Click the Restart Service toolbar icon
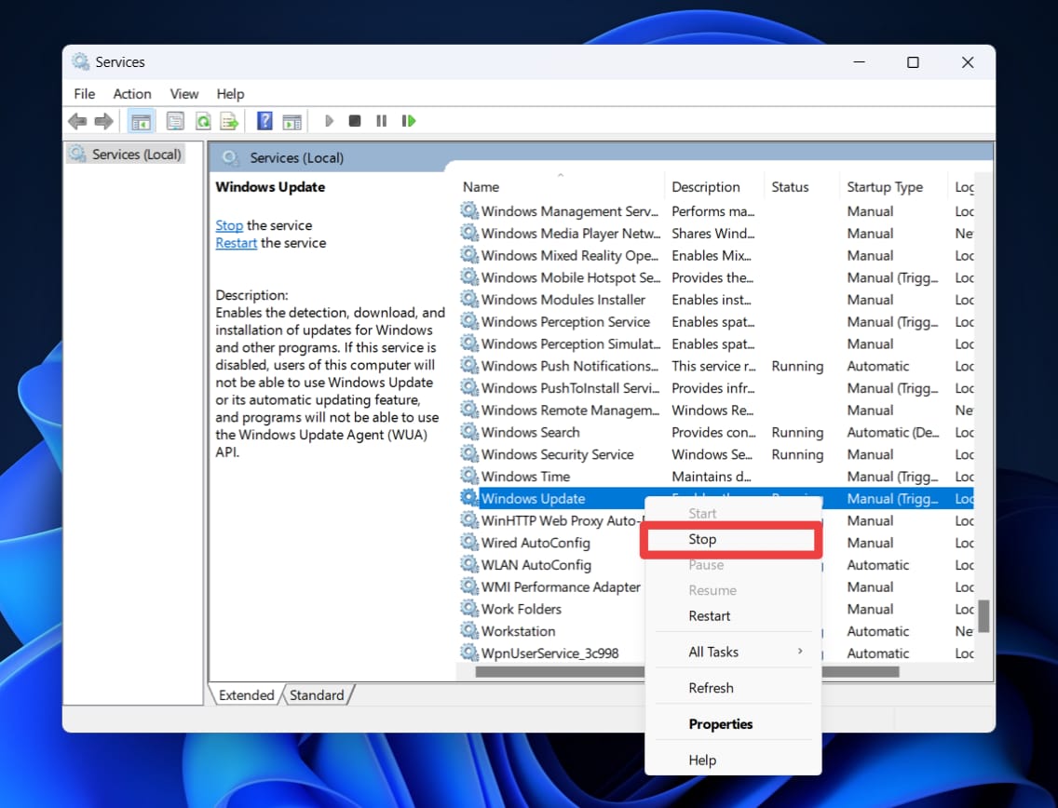1058x808 pixels. coord(408,121)
